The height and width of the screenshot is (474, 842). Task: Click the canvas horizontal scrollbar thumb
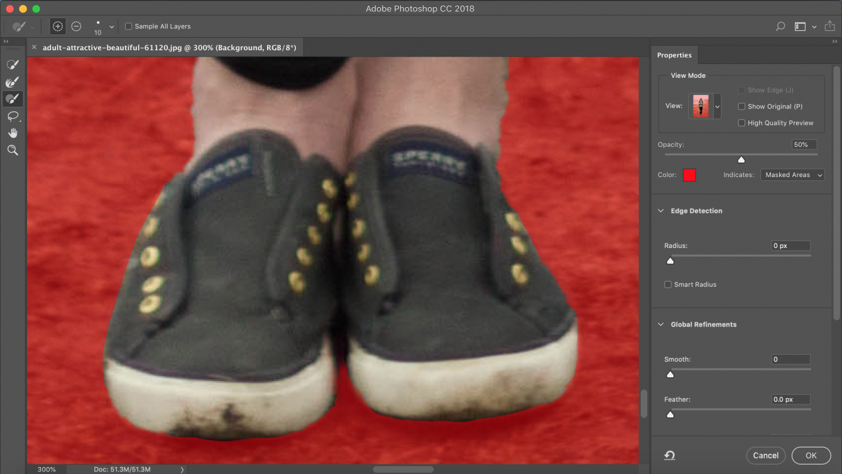[x=403, y=469]
